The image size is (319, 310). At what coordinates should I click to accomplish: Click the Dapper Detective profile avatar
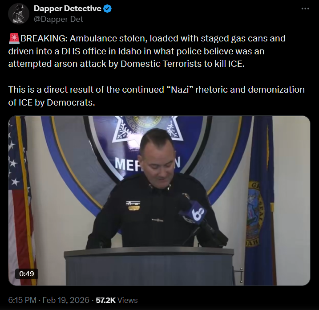tap(19, 13)
